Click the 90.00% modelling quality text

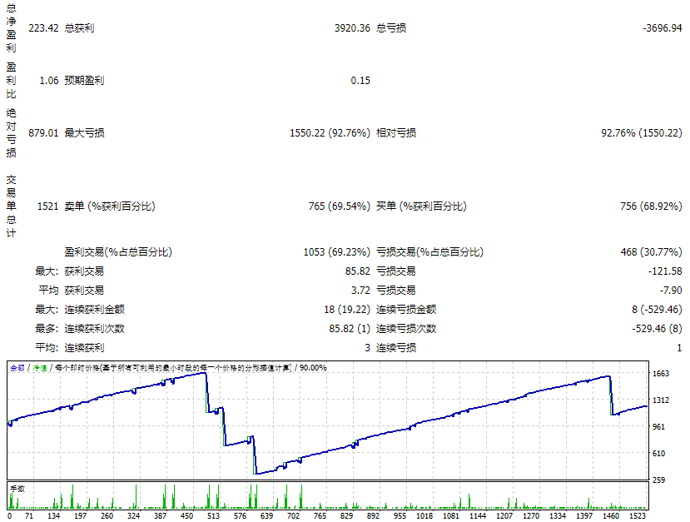[x=313, y=368]
